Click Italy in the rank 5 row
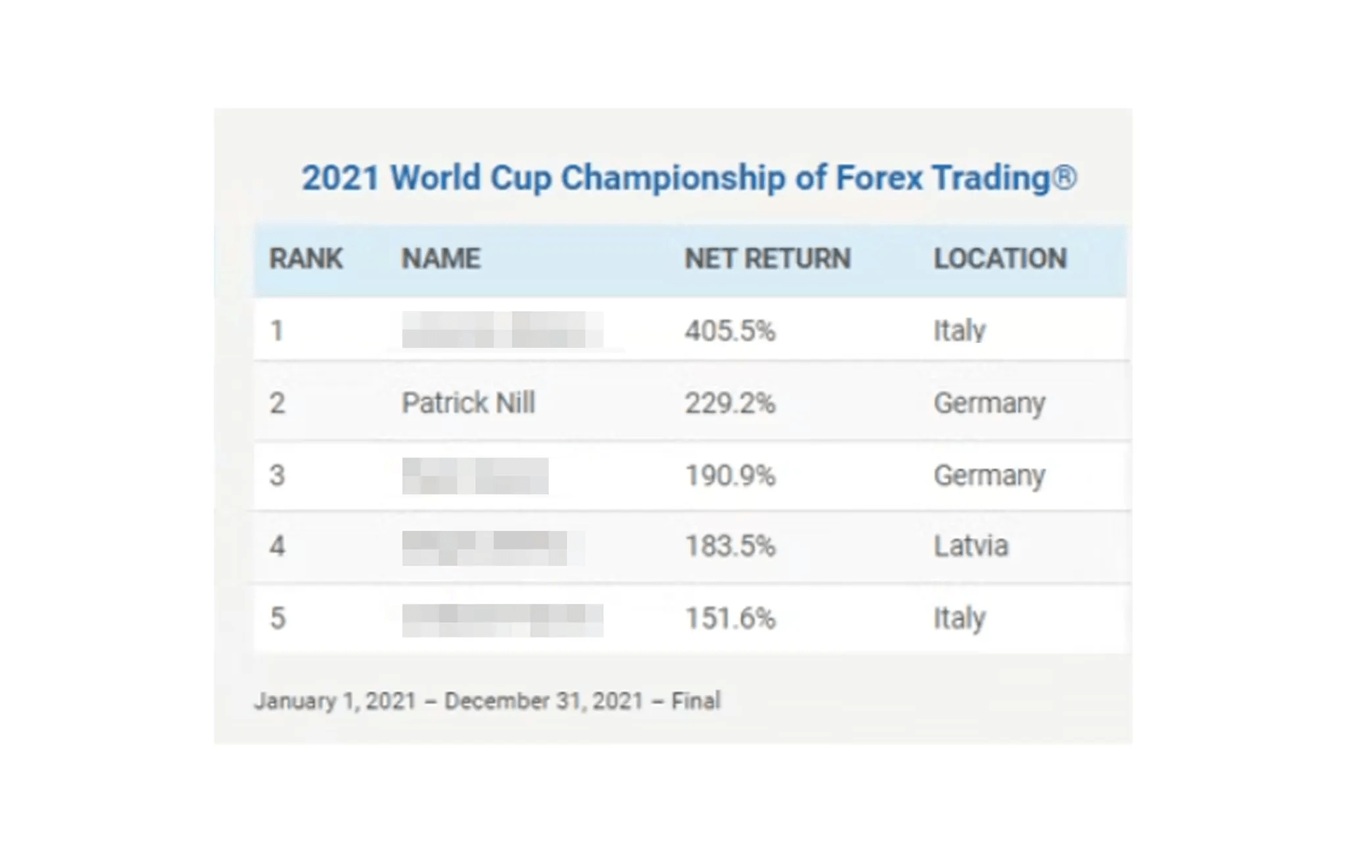This screenshot has height=855, width=1347. pos(959,618)
